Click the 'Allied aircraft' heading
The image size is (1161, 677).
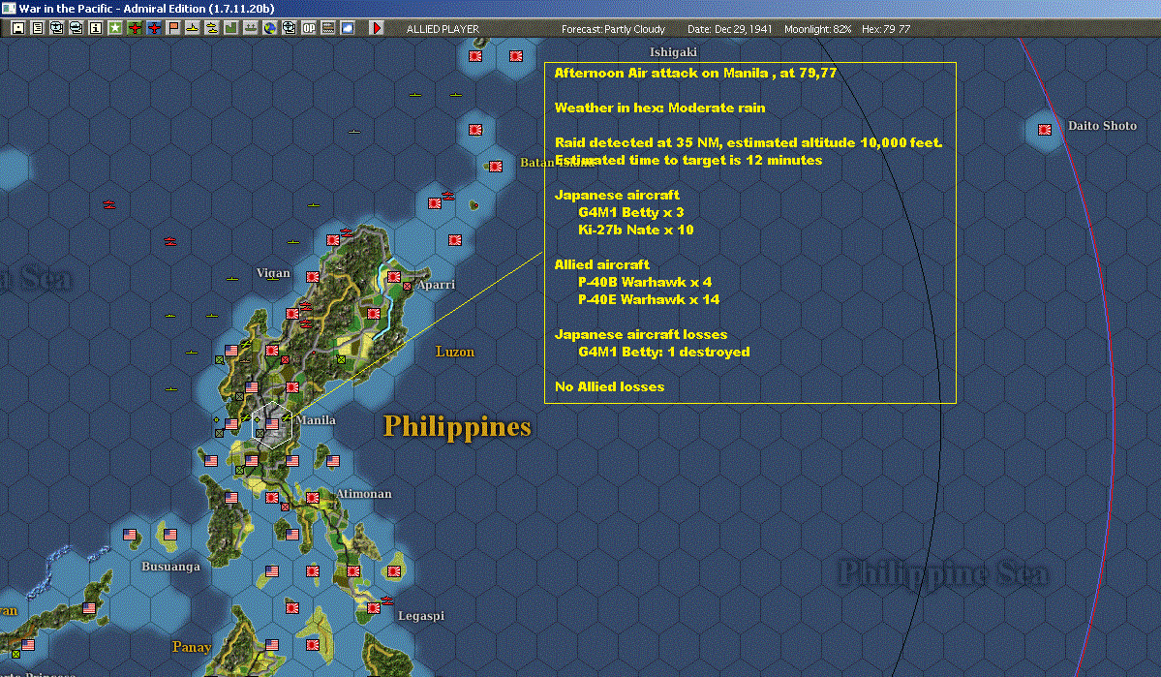coord(602,264)
